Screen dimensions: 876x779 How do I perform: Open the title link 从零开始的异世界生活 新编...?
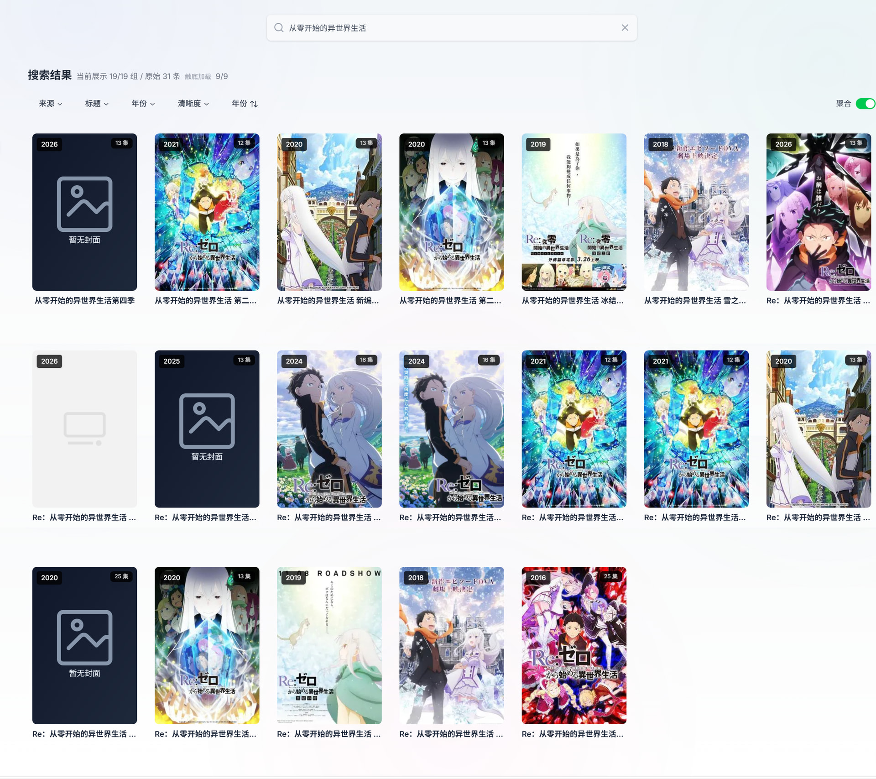[x=328, y=300]
